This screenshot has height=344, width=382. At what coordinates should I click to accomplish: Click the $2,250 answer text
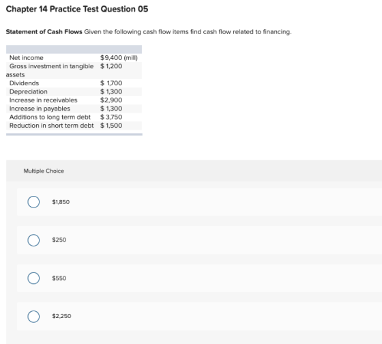click(x=61, y=316)
